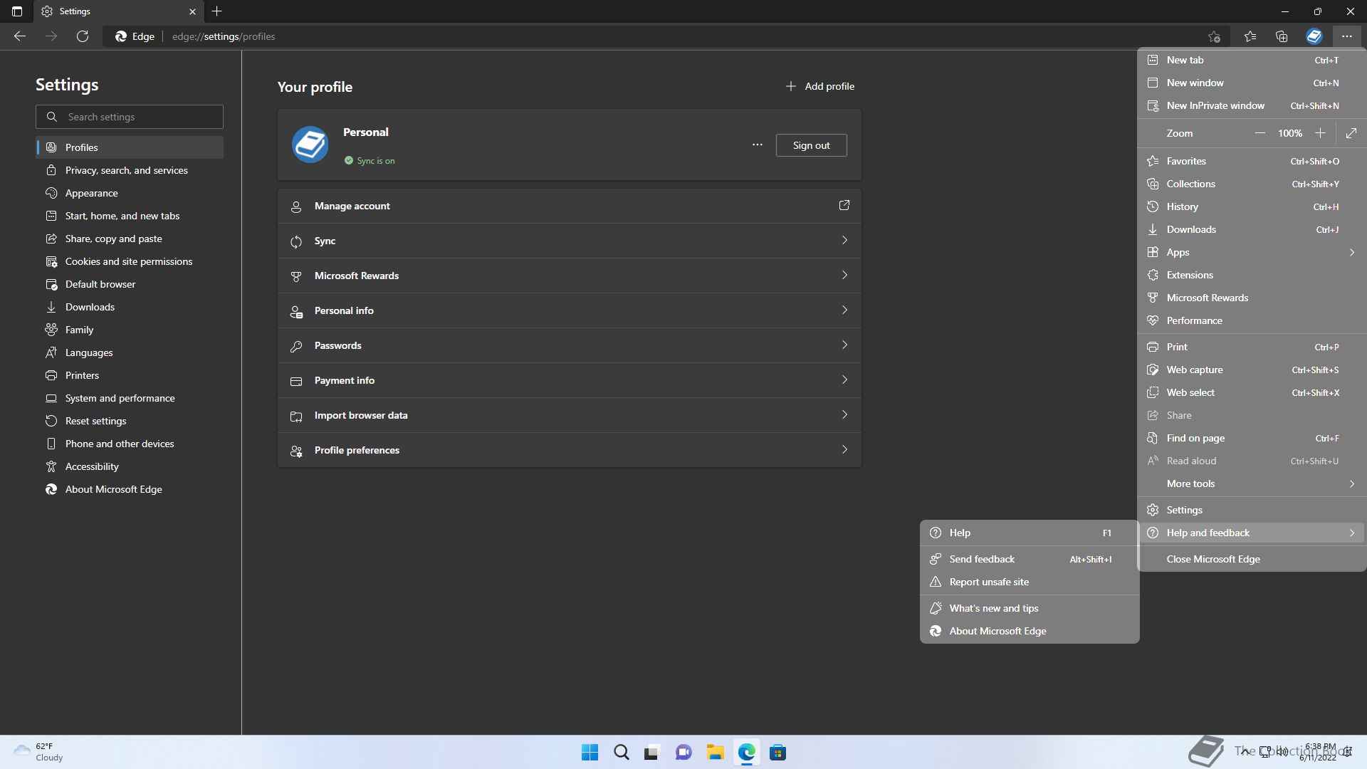The image size is (1367, 769).
Task: Click the weather widget showing 62°F
Action: click(39, 752)
